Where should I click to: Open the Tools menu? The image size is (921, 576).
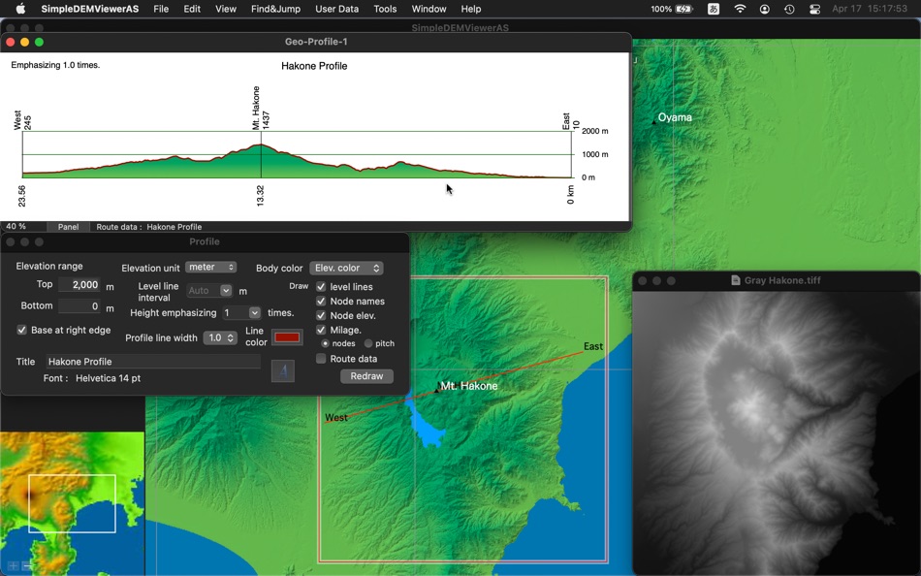(x=385, y=9)
